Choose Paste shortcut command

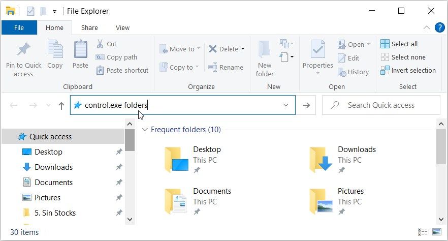click(x=122, y=70)
